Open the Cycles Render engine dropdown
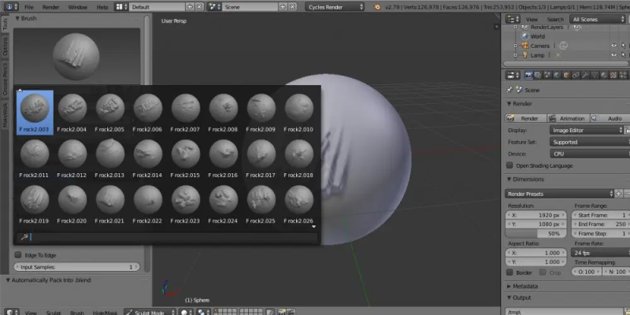The height and width of the screenshot is (315, 630). click(335, 7)
